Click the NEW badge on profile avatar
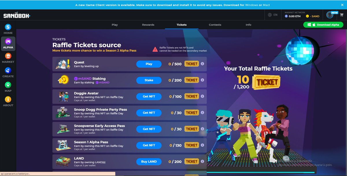 tap(335, 13)
